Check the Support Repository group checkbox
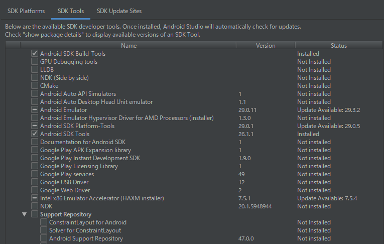 [x=35, y=214]
